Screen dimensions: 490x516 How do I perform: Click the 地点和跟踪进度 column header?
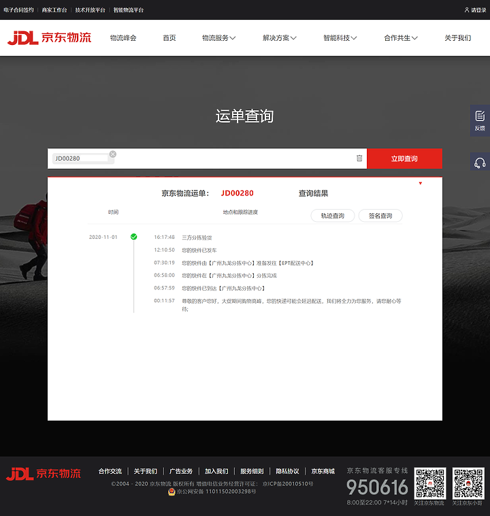click(x=240, y=212)
